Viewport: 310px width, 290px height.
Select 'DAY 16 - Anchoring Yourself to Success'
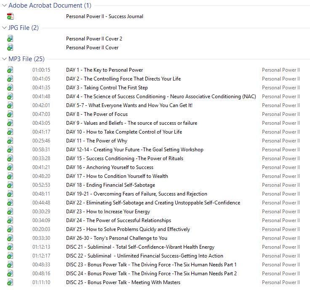click(110, 167)
